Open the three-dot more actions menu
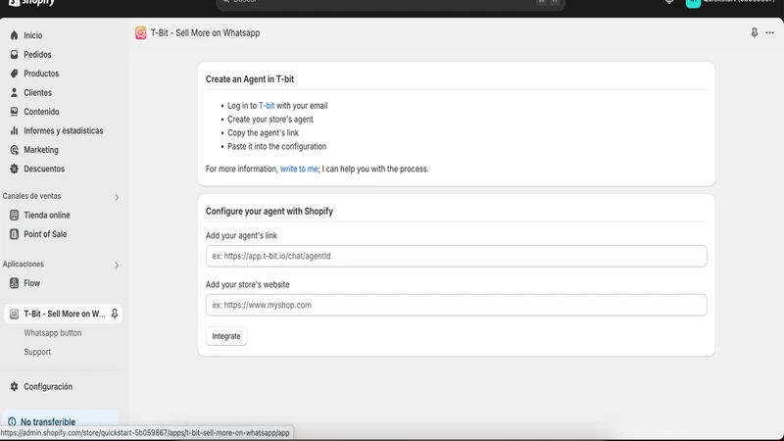The image size is (784, 441). tap(769, 33)
